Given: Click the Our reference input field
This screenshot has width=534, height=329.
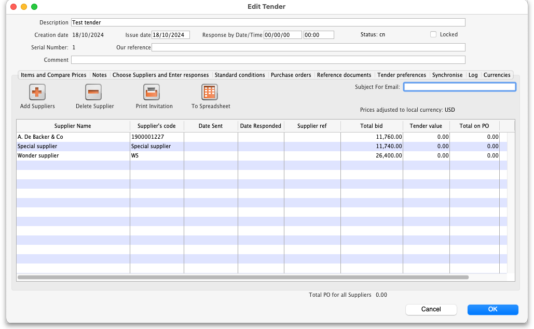Looking at the screenshot, I should pos(308,47).
